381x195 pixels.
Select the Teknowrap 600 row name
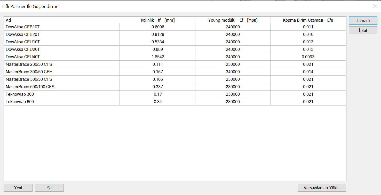[20, 102]
